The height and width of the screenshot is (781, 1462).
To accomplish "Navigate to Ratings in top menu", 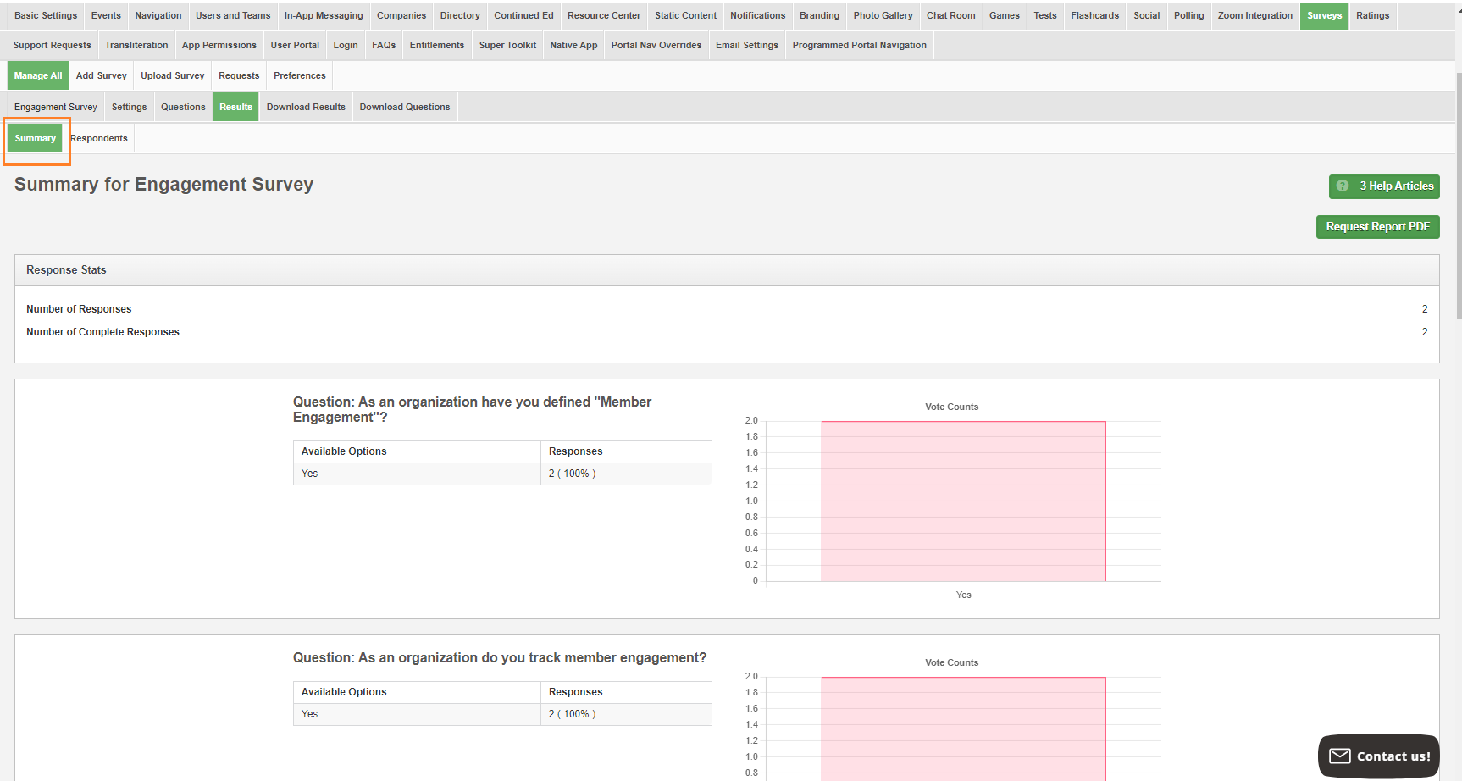I will click(1372, 16).
